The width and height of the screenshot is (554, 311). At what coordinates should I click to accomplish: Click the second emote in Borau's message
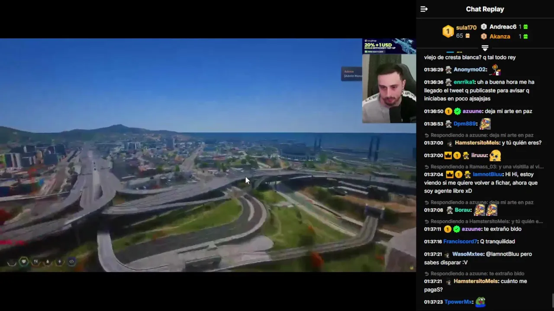(x=491, y=210)
